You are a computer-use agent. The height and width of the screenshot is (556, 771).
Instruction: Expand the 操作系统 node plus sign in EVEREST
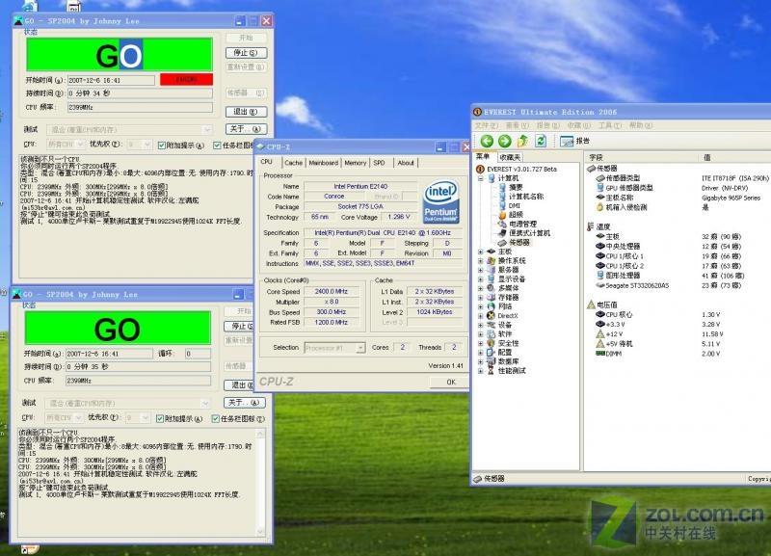coord(481,261)
